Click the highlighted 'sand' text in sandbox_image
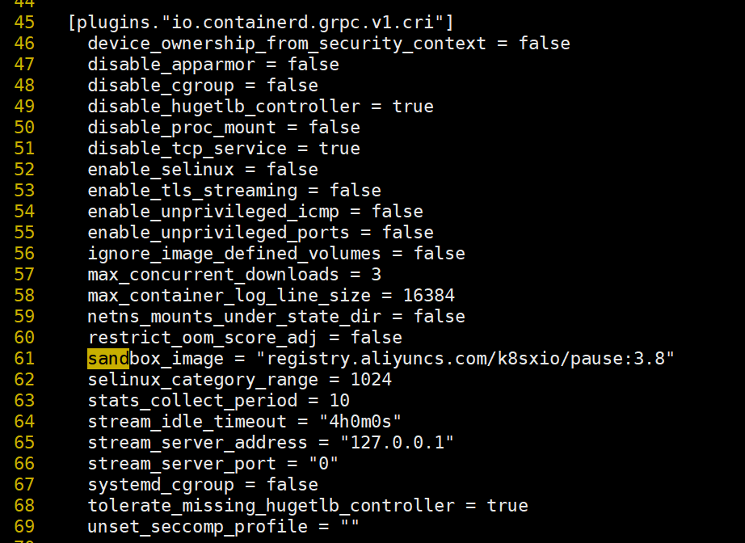The height and width of the screenshot is (543, 745). [107, 359]
